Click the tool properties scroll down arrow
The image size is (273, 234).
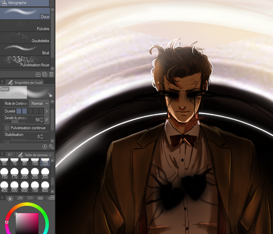click(52, 141)
